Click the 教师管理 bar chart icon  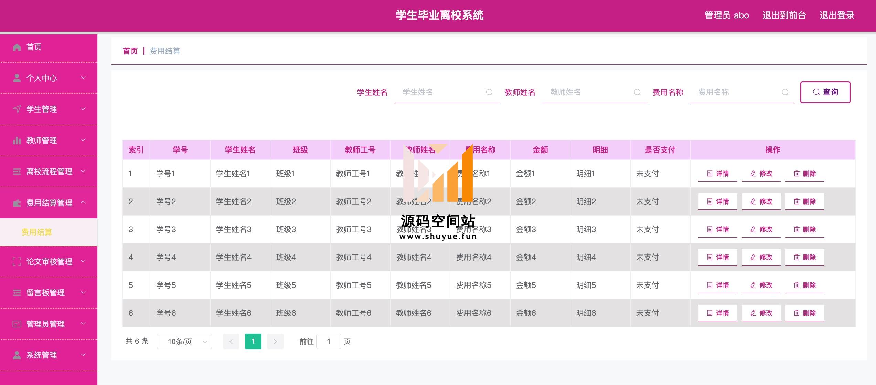coord(17,141)
